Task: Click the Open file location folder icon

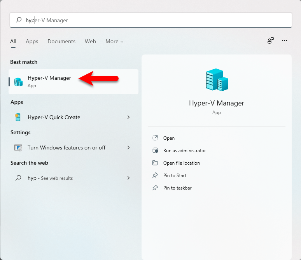Action: click(155, 163)
